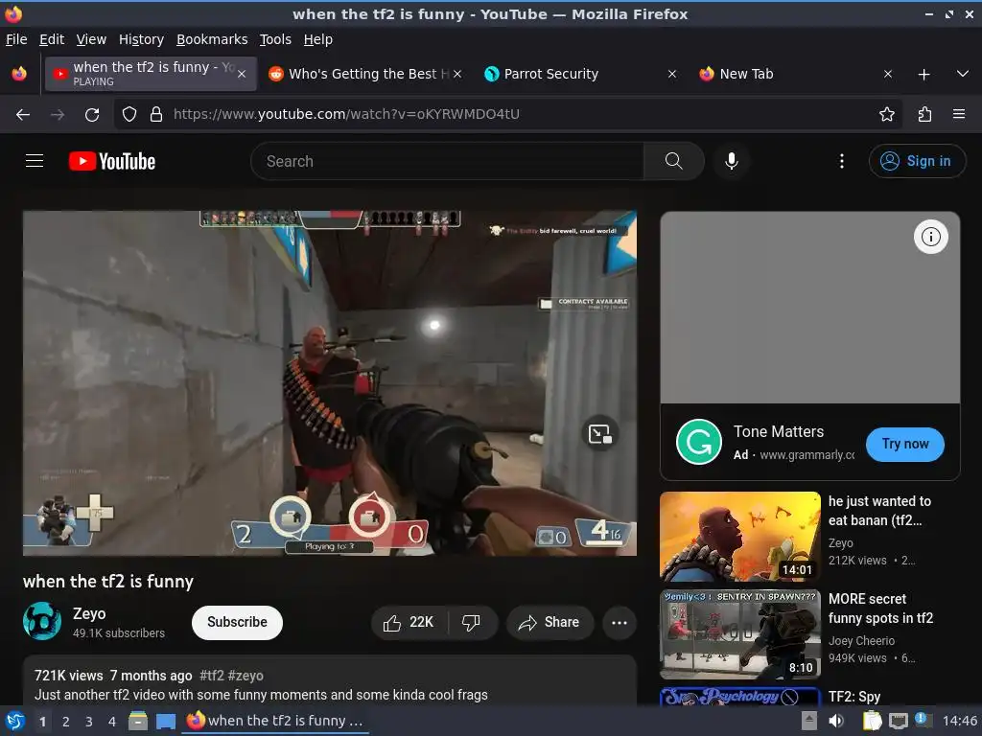This screenshot has height=736, width=982.
Task: Click the URL address bar
Action: pos(507,115)
